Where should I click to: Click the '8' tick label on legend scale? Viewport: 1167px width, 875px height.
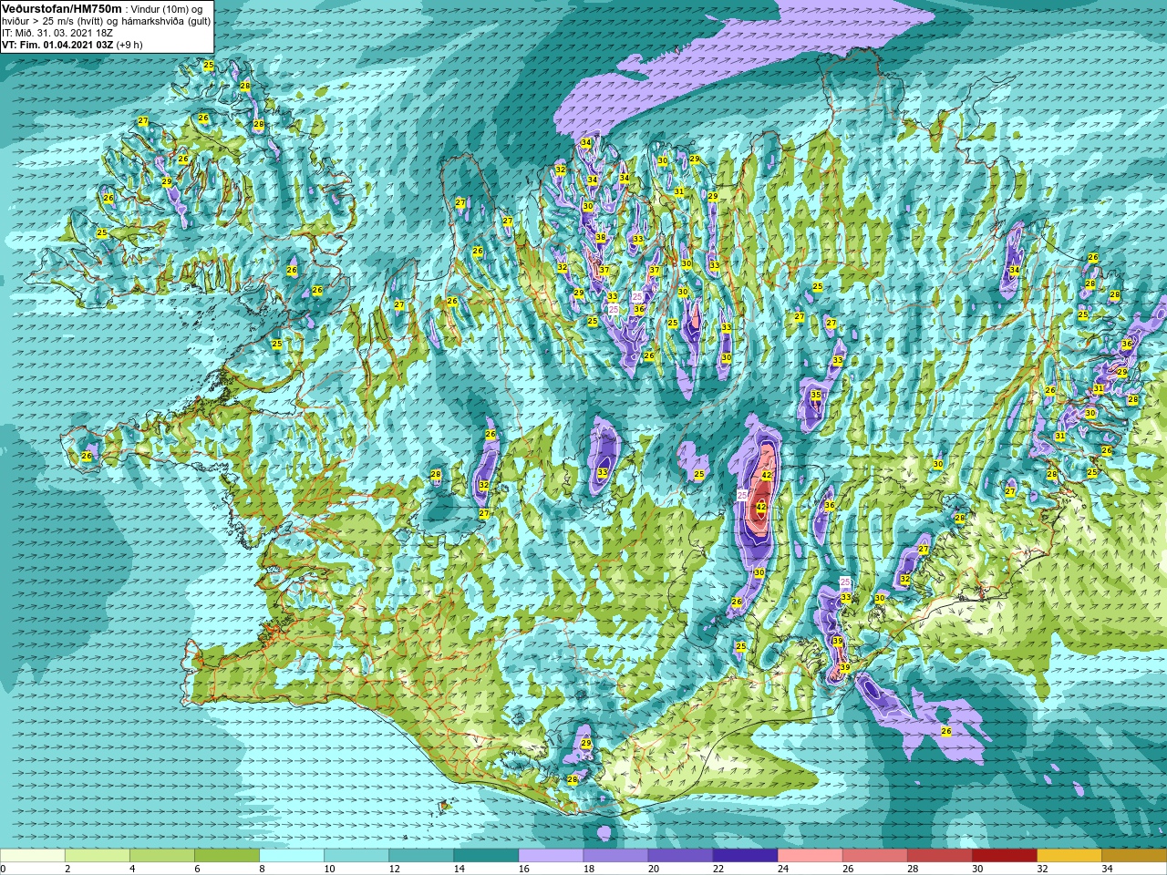(262, 869)
